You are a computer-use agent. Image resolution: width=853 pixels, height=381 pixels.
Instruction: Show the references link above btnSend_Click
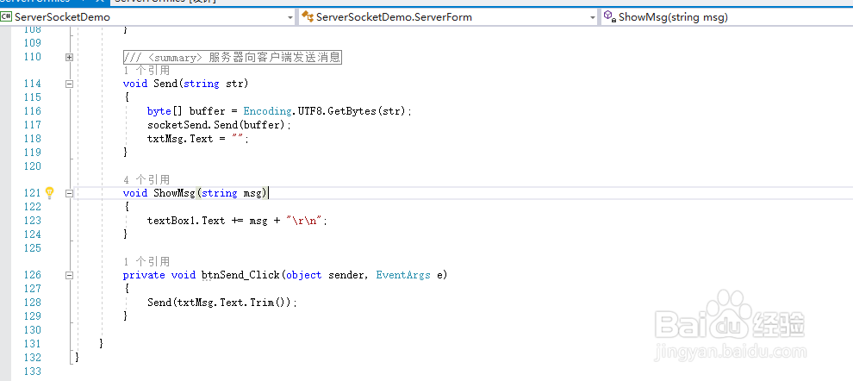pyautogui.click(x=146, y=261)
